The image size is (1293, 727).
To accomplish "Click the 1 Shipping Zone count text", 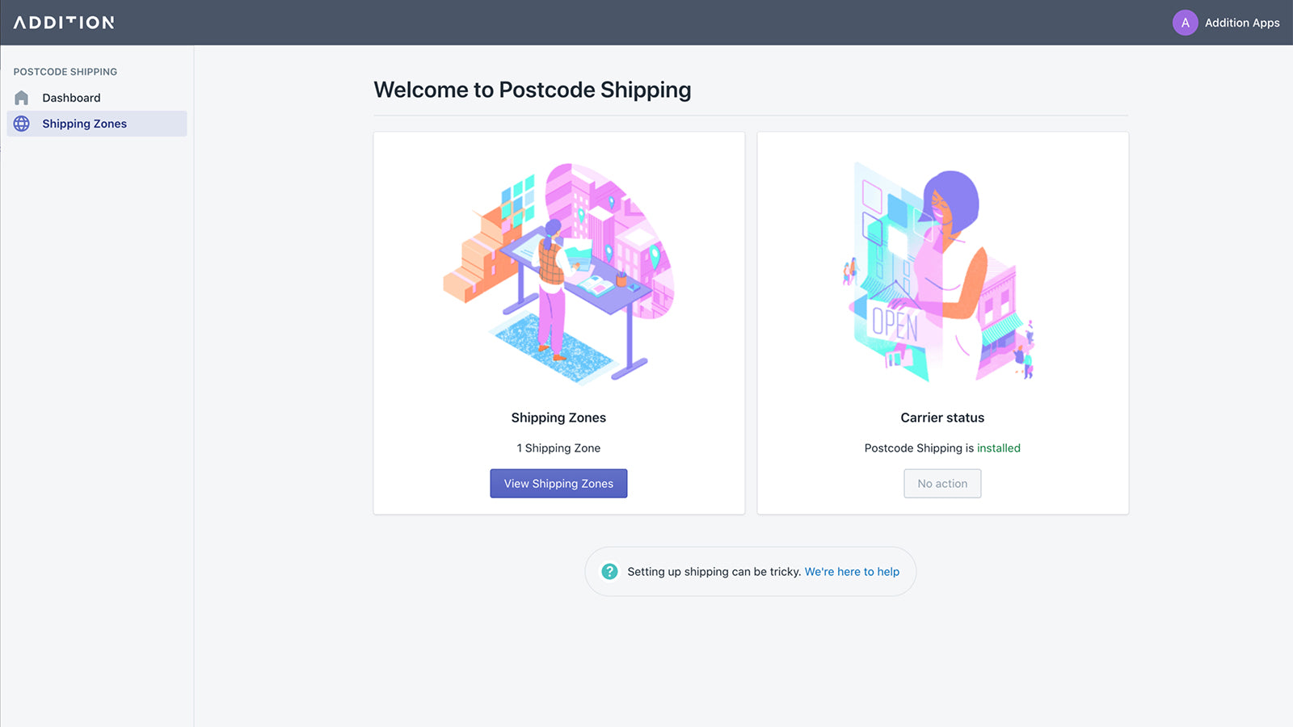I will coord(558,448).
